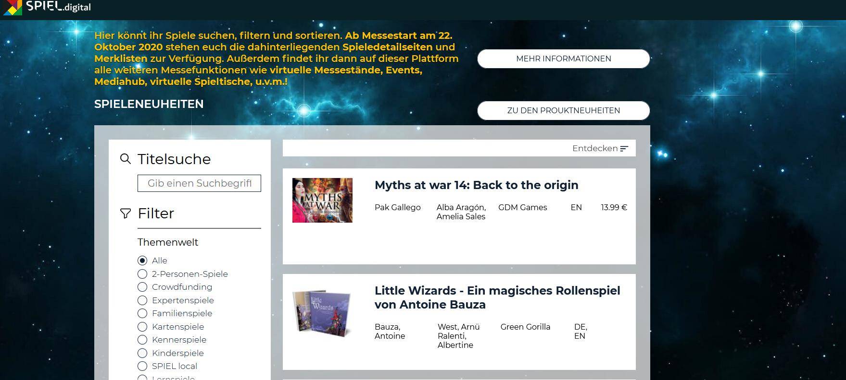Click illustrators West, Arnü Ralenti, Albertine
Image resolution: width=846 pixels, height=380 pixels.
(459, 336)
